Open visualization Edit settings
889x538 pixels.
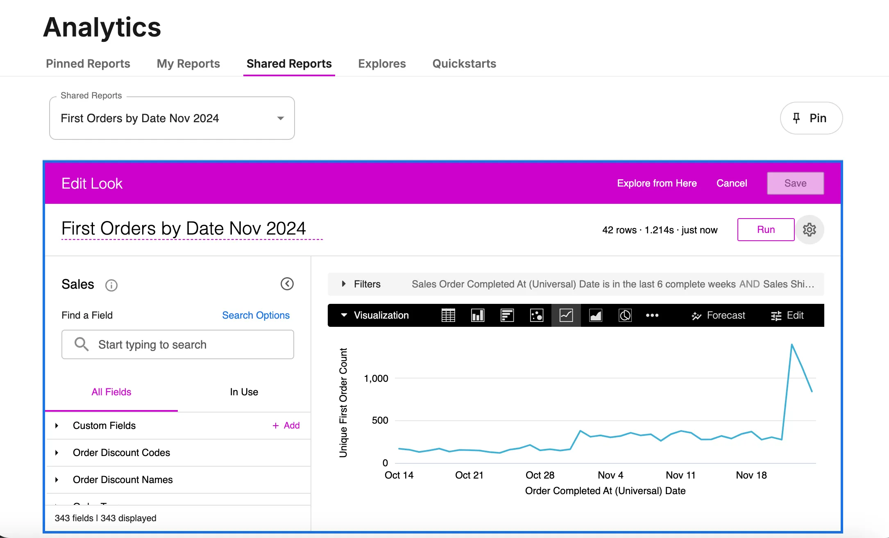click(x=787, y=315)
